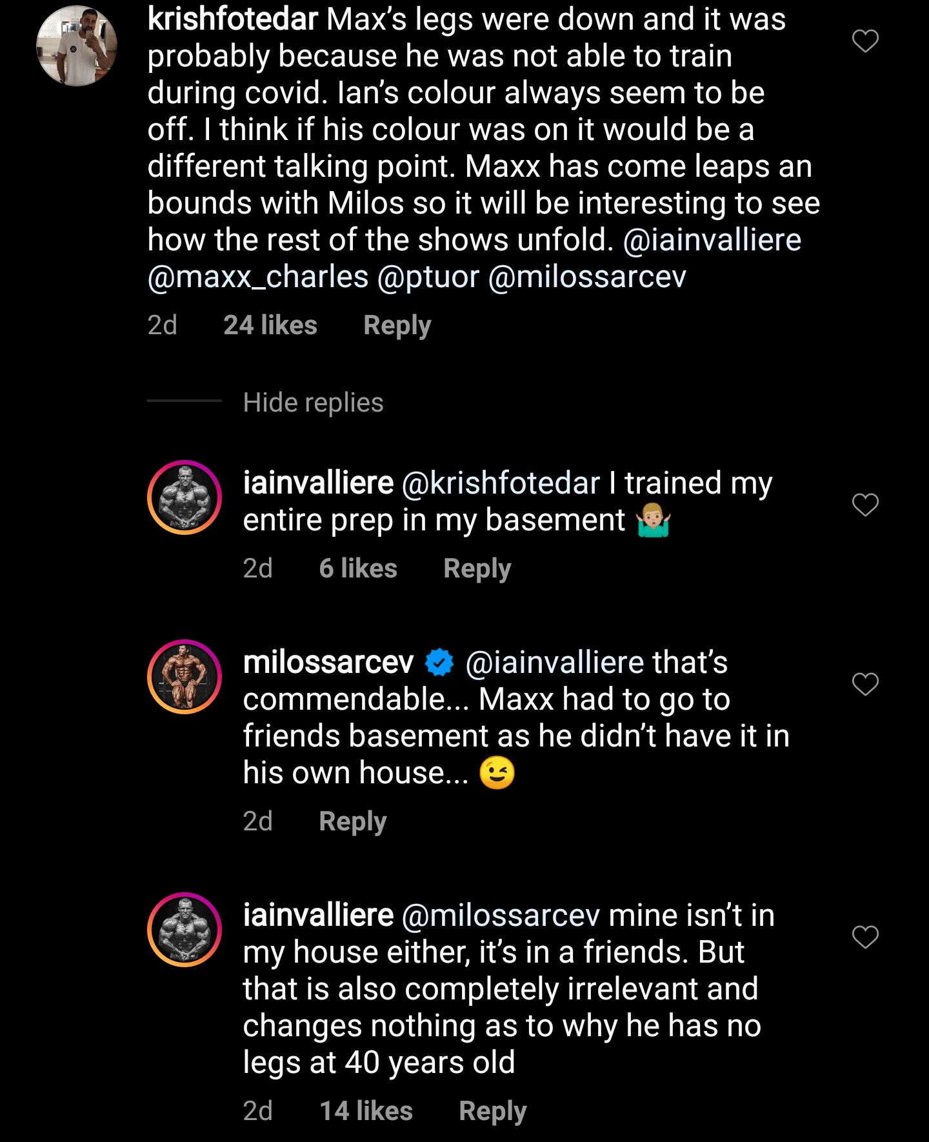Reply to iainvalliere's basement prep comment
Image resolution: width=929 pixels, height=1142 pixels.
click(477, 568)
